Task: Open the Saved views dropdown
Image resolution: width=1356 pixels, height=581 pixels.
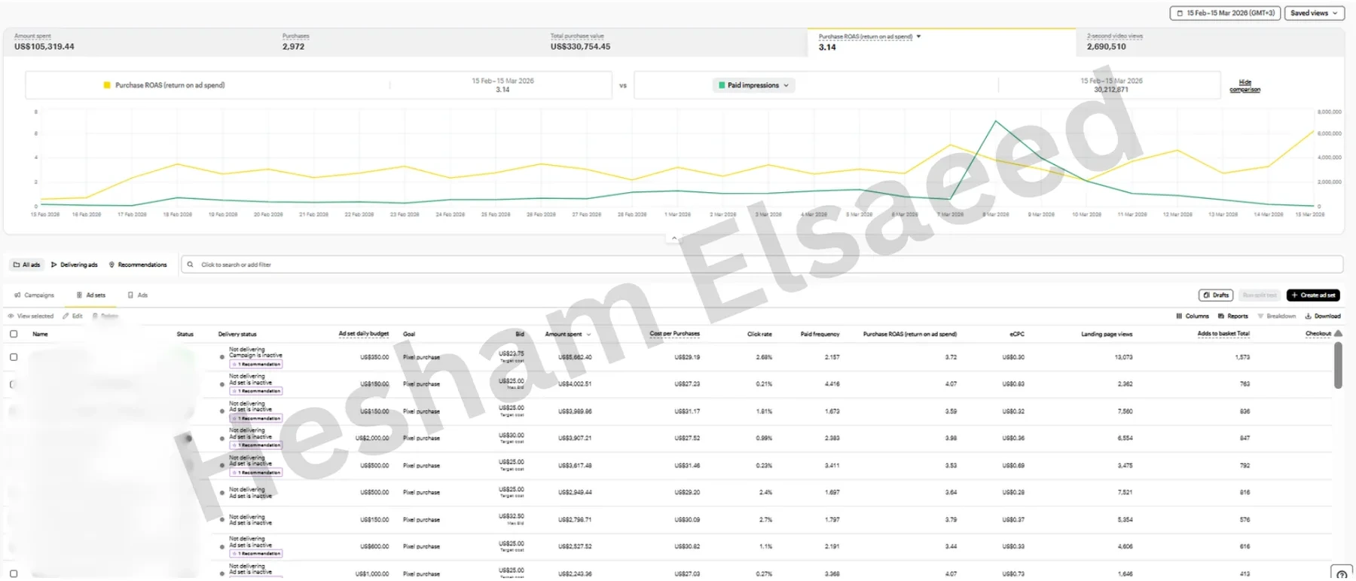Action: tap(1315, 13)
